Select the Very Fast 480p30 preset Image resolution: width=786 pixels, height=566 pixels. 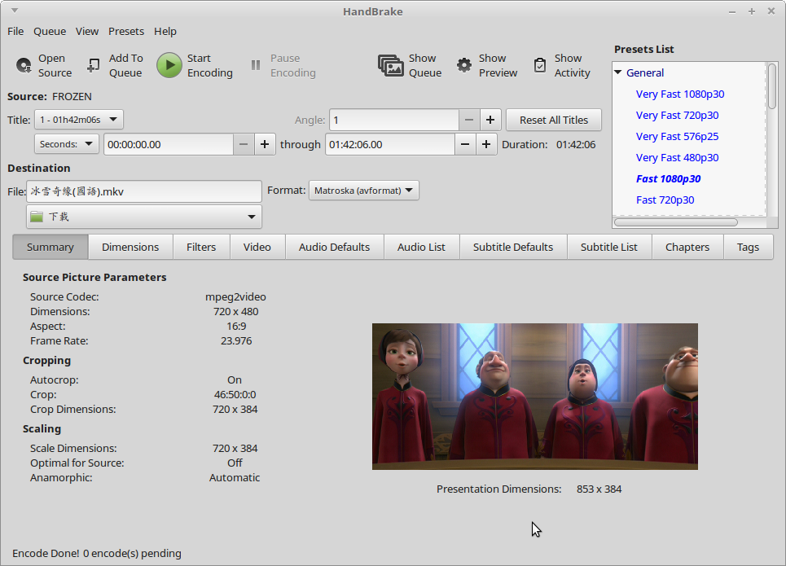point(677,157)
